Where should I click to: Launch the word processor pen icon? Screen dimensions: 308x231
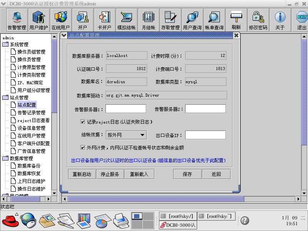click(66, 221)
